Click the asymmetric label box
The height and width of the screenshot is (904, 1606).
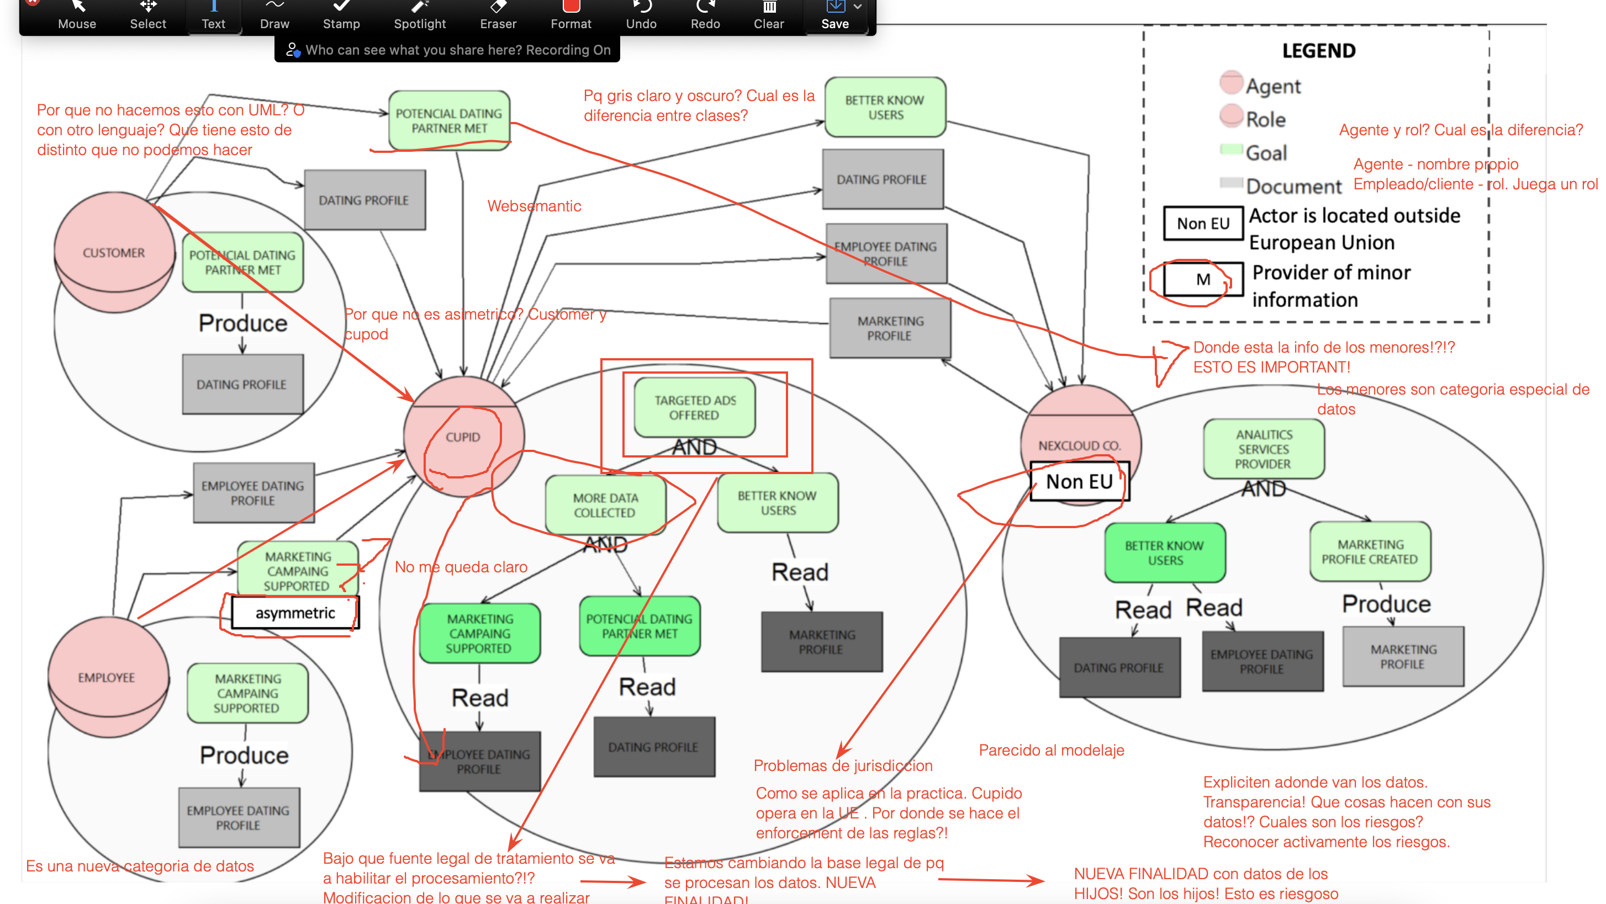295,613
